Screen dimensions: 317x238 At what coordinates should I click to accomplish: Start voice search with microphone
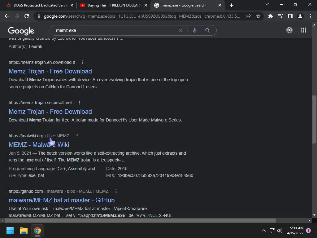[194, 30]
